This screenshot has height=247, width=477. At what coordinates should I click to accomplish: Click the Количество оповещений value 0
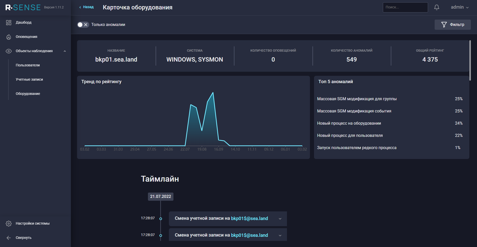[273, 60]
